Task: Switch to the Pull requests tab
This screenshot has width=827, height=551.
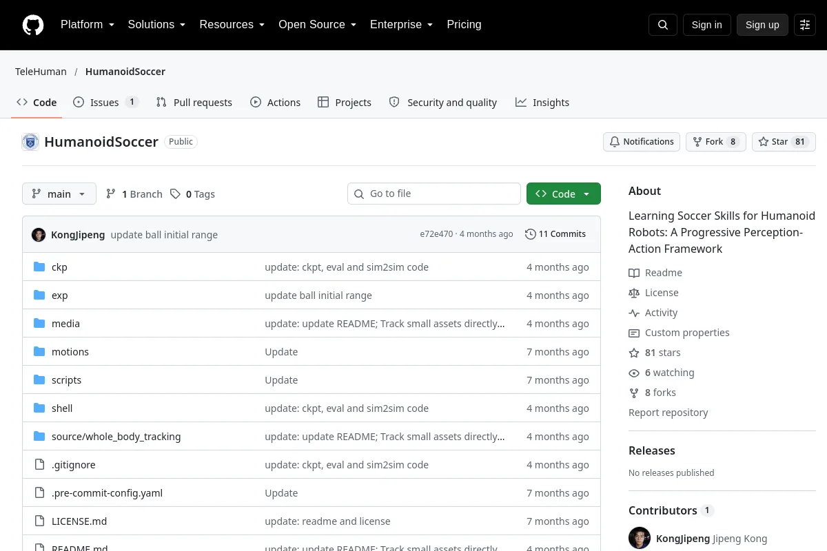Action: (194, 103)
